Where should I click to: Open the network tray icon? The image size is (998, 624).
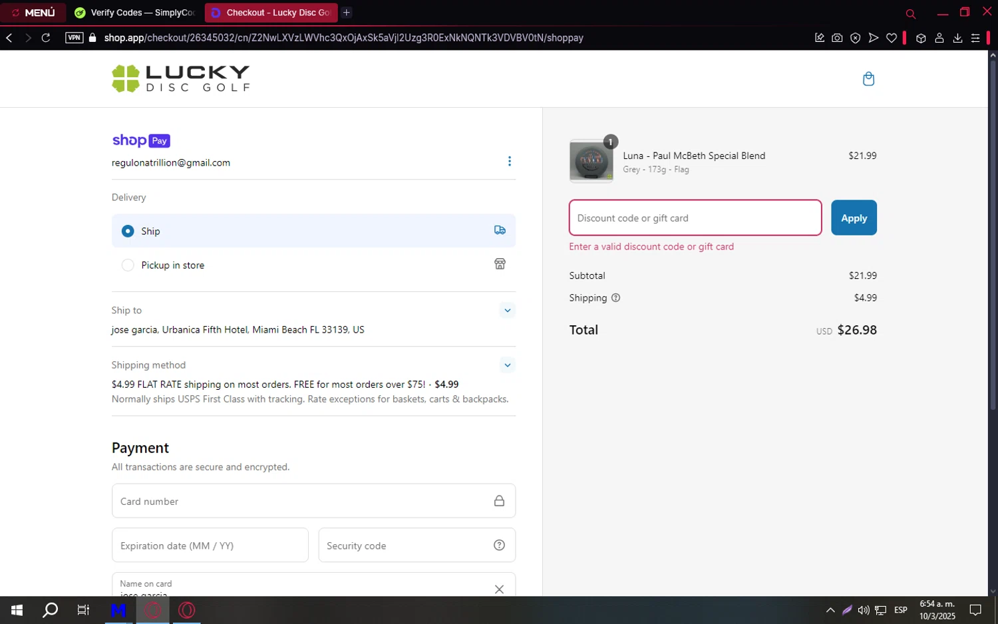pos(880,610)
